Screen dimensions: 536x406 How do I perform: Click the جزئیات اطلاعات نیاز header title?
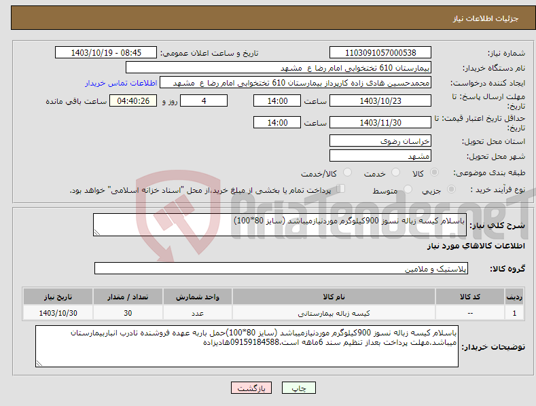[486, 18]
